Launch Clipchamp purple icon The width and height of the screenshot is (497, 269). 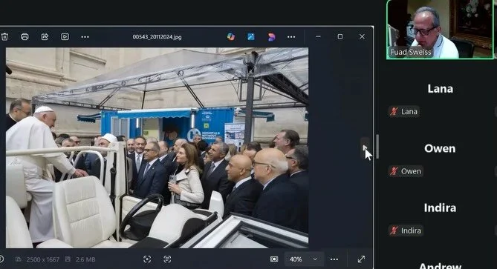click(271, 37)
